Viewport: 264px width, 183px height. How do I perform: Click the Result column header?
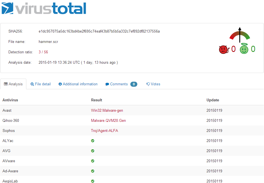point(97,100)
